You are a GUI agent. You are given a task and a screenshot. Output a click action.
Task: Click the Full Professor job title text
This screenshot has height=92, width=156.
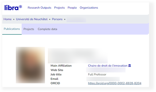pyautogui.click(x=97, y=74)
